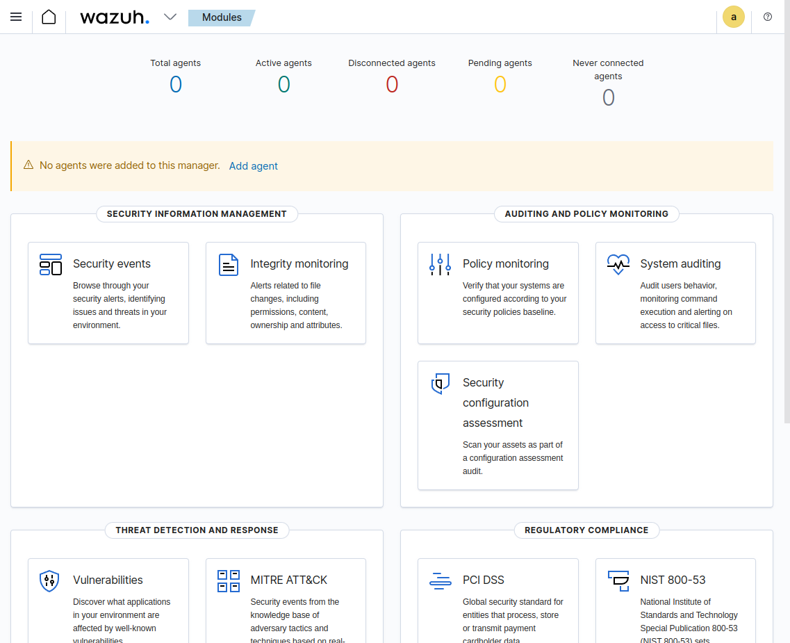Click the Integrity monitoring document icon
Viewport: 790px width, 643px height.
[228, 264]
